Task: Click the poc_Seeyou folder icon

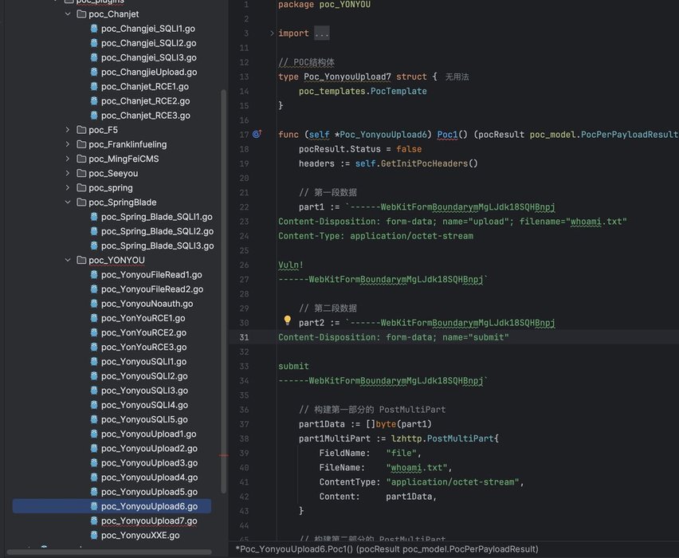Action: pyautogui.click(x=81, y=173)
